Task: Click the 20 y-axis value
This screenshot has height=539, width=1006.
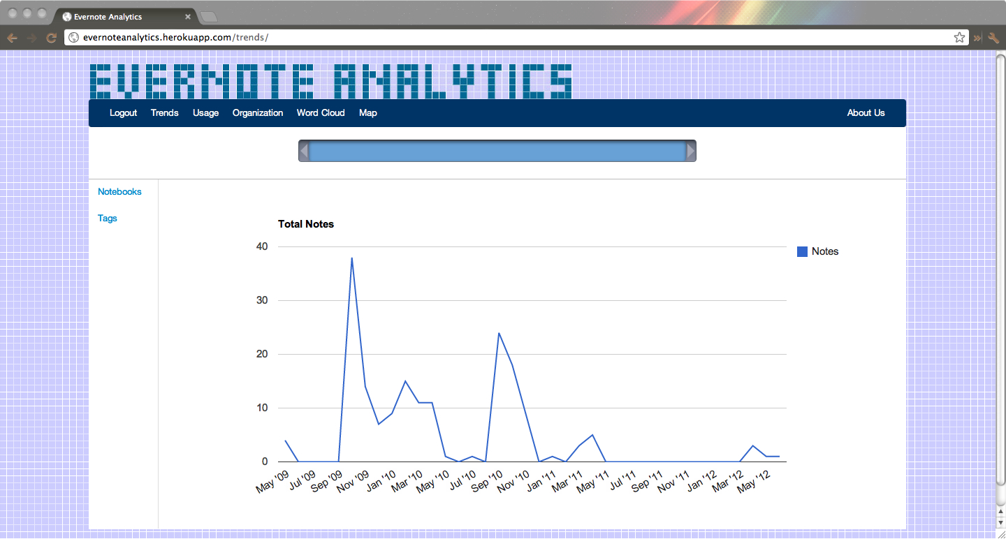Action: 262,354
